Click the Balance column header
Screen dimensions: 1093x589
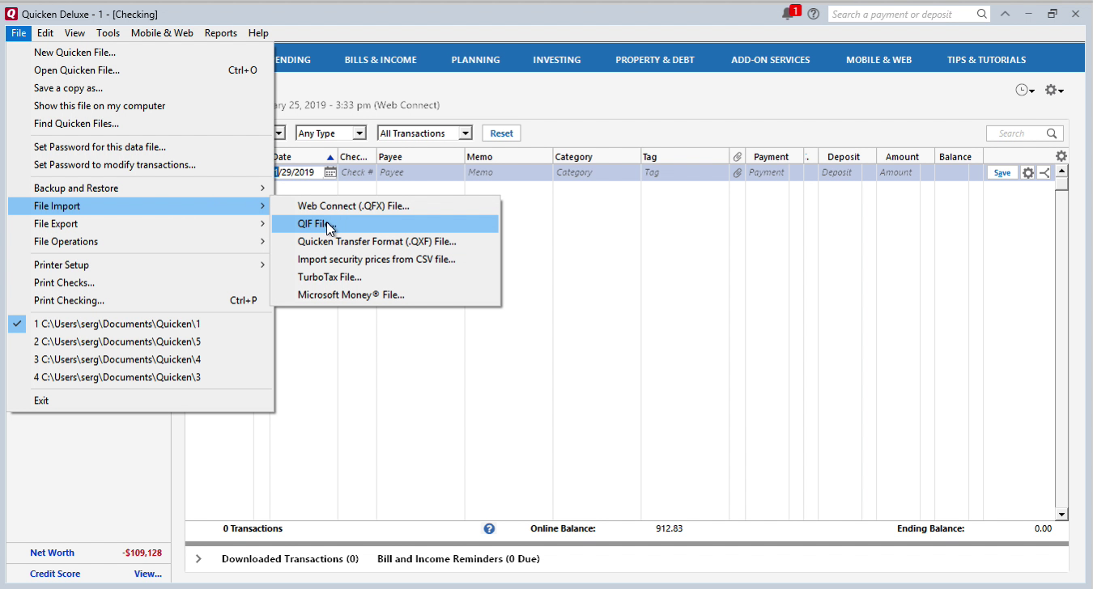pyautogui.click(x=959, y=157)
